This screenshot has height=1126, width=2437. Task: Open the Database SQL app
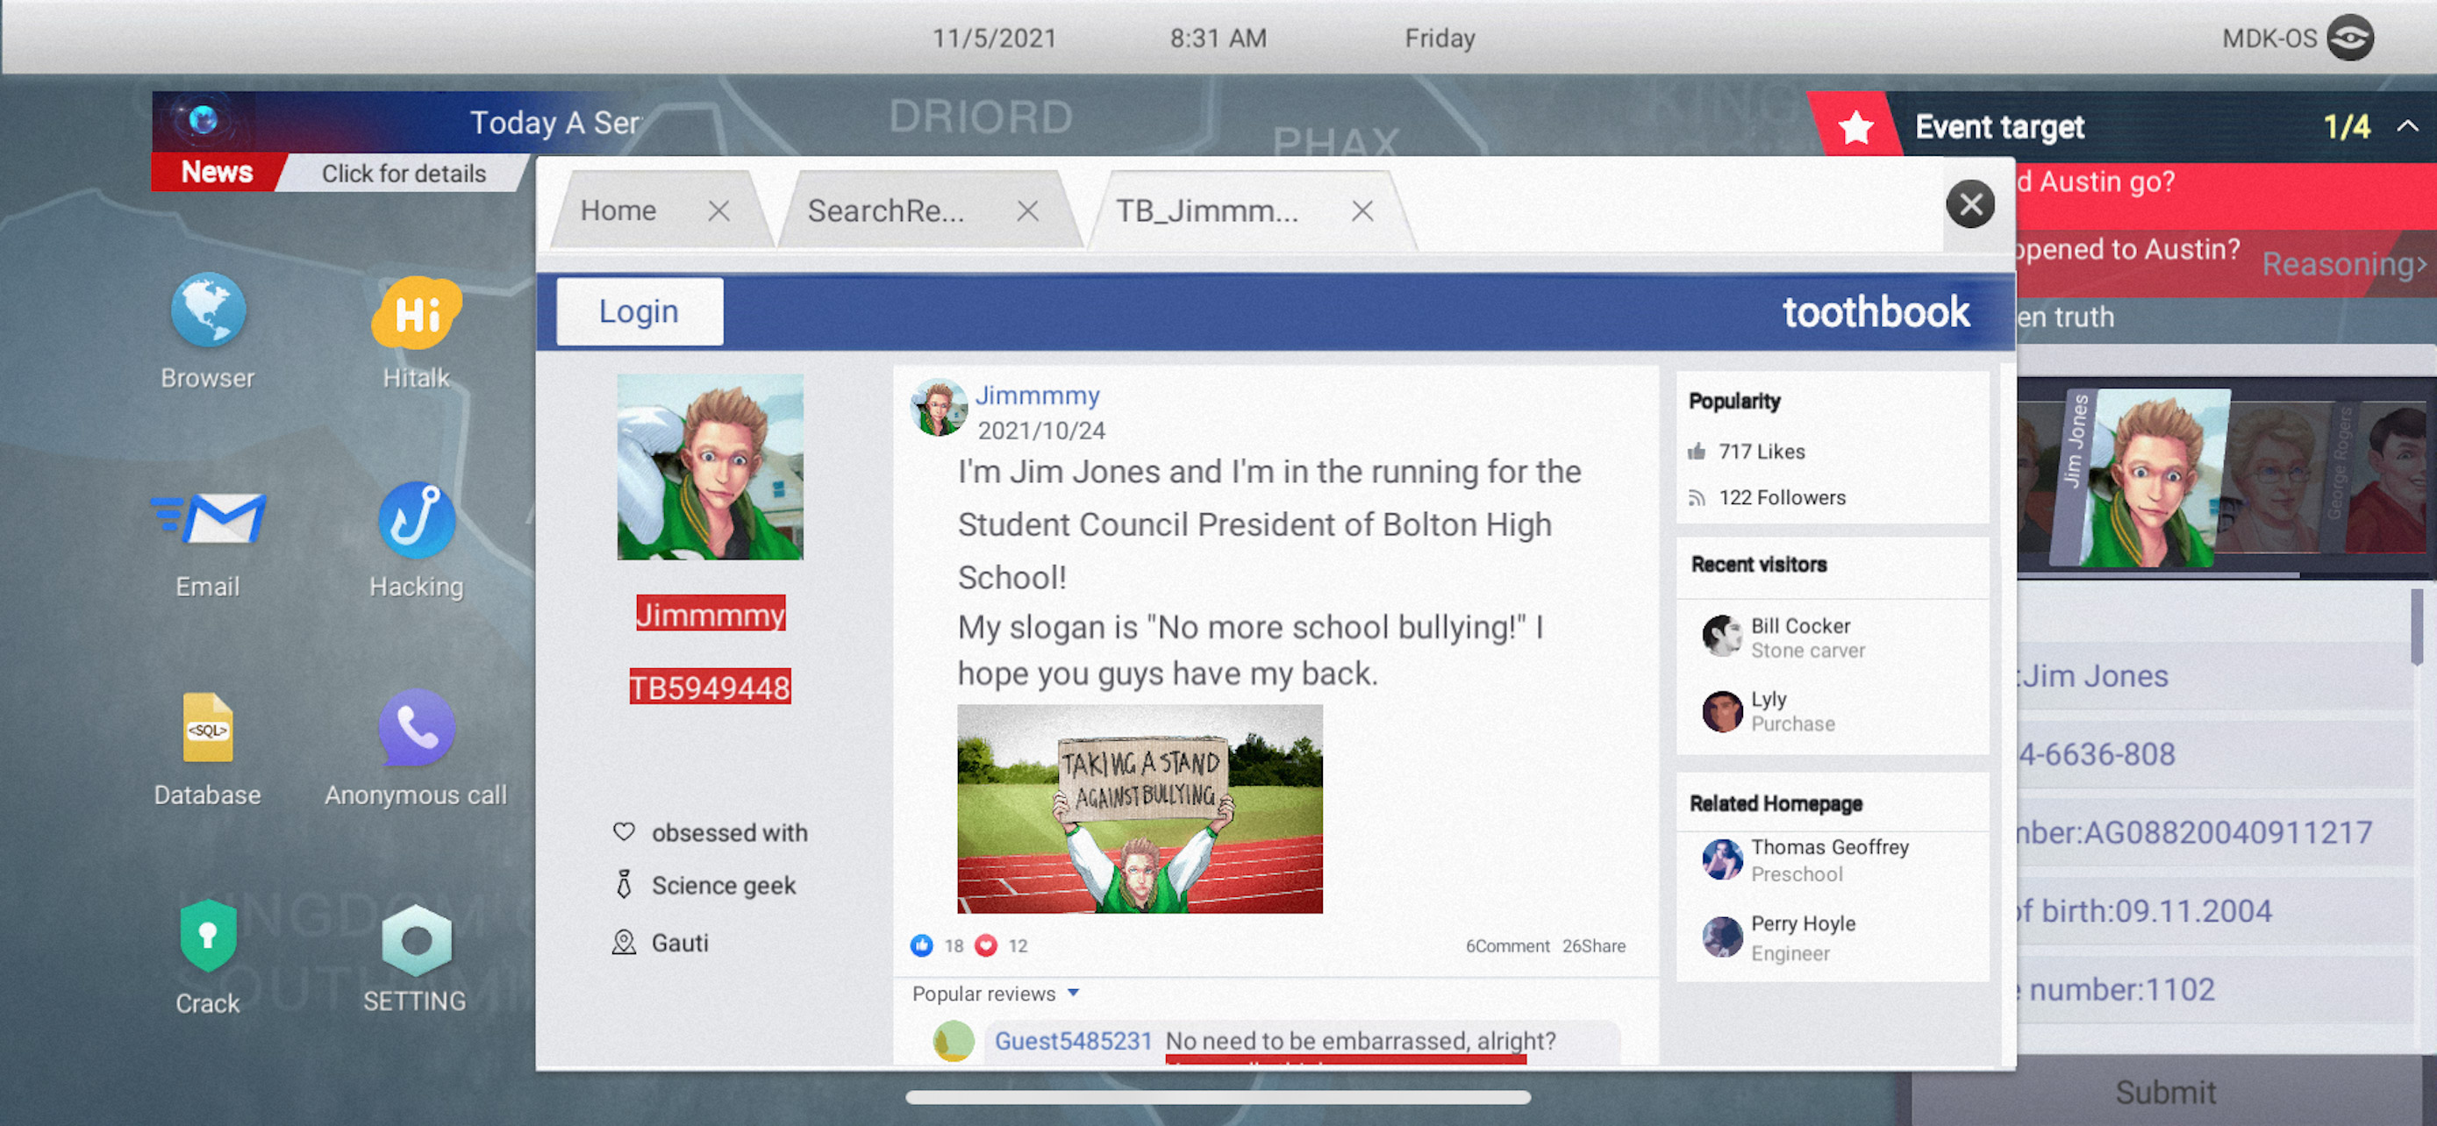coord(208,727)
